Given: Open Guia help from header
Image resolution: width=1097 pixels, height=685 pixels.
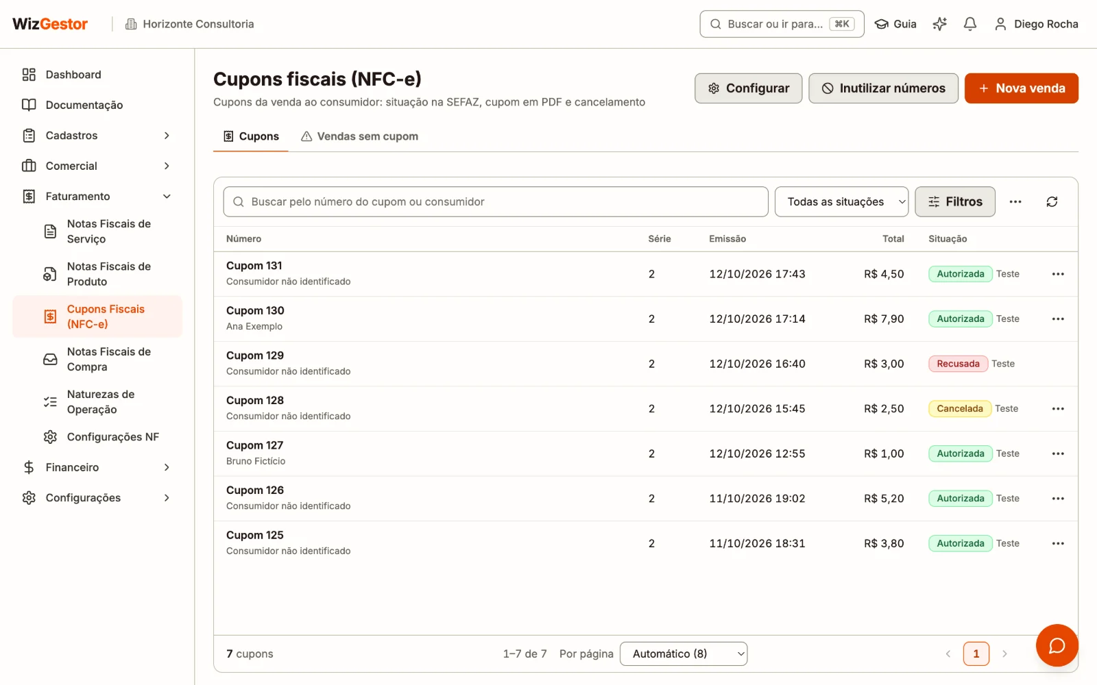Looking at the screenshot, I should point(895,24).
